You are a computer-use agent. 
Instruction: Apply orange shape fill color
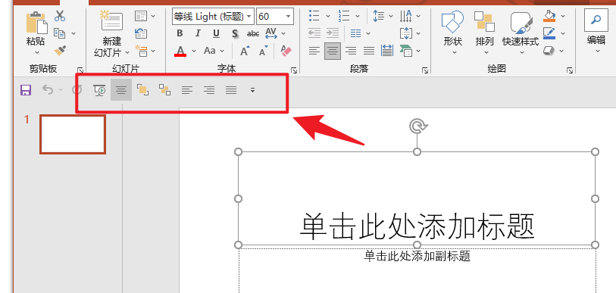(549, 16)
